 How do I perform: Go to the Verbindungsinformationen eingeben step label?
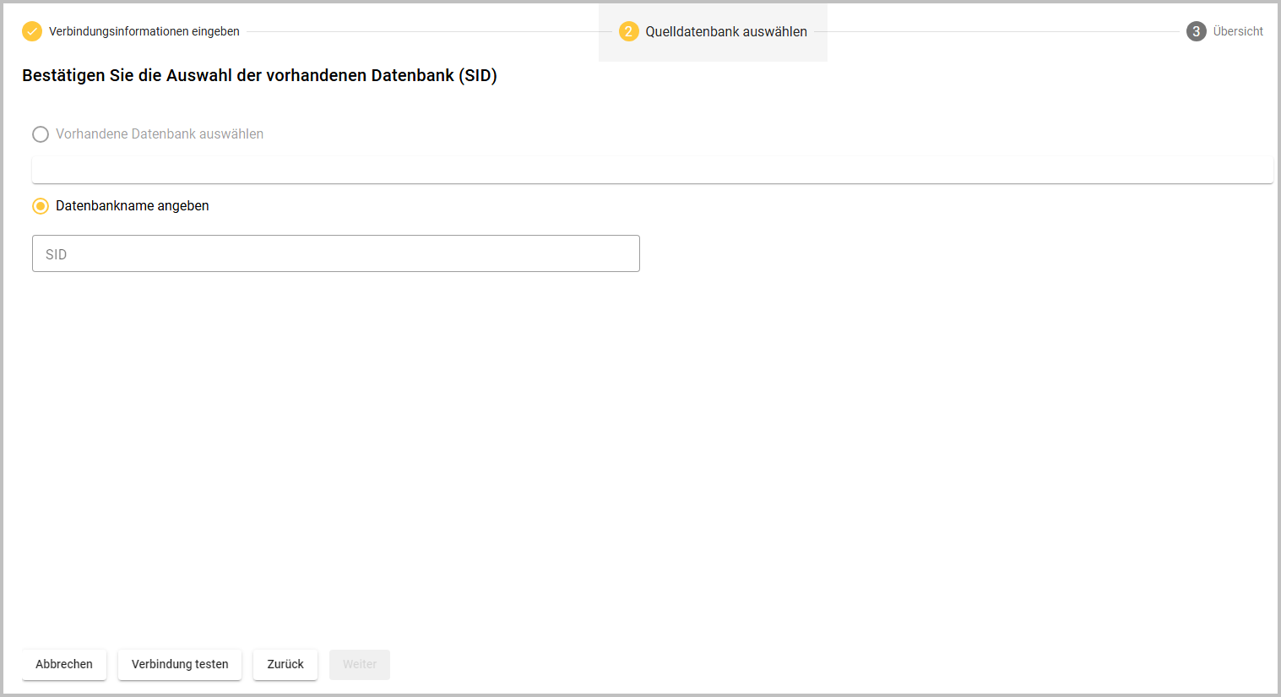click(144, 31)
